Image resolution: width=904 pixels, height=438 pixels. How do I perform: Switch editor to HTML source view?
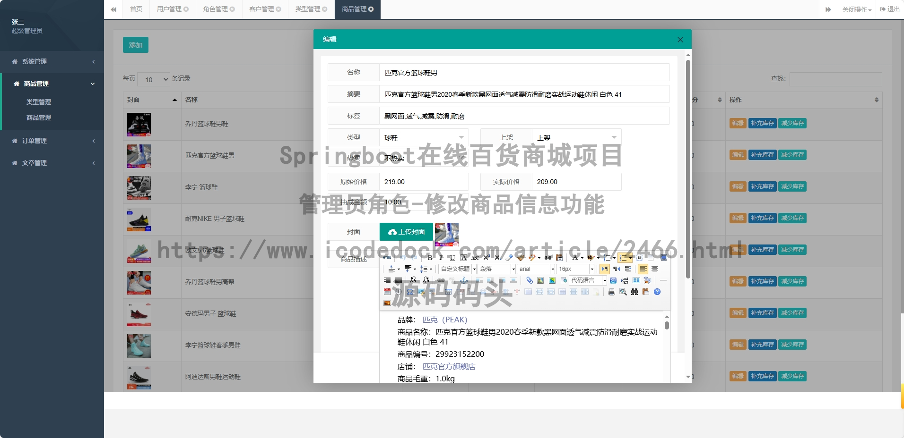pos(387,258)
